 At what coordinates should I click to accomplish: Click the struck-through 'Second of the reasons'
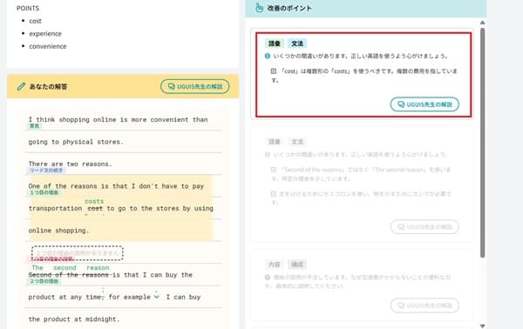tap(68, 275)
